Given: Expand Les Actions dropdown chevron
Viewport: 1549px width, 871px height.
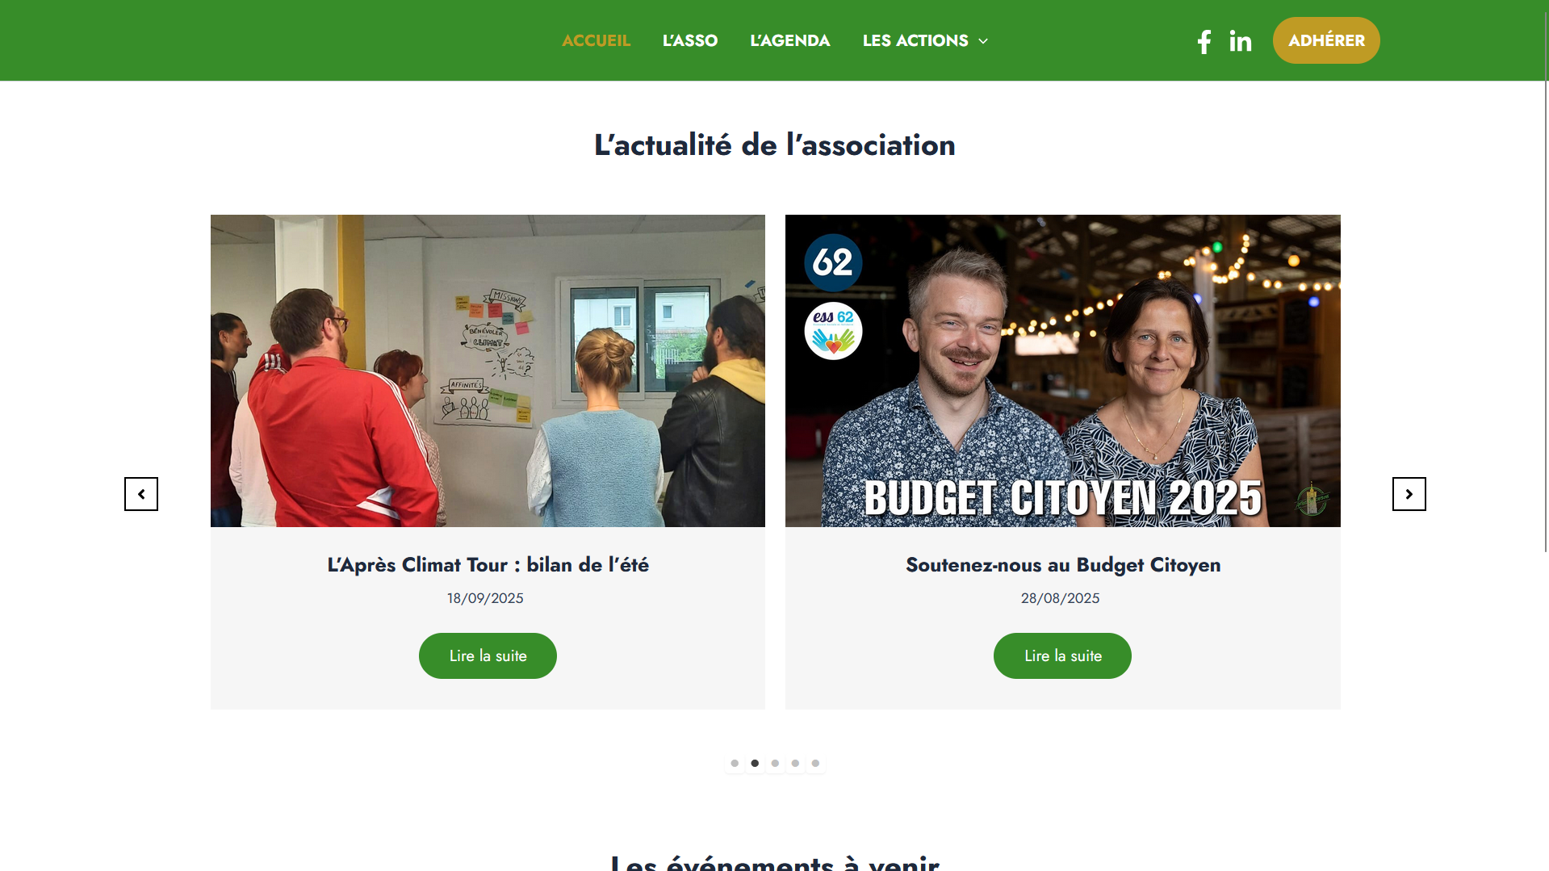Looking at the screenshot, I should (982, 41).
